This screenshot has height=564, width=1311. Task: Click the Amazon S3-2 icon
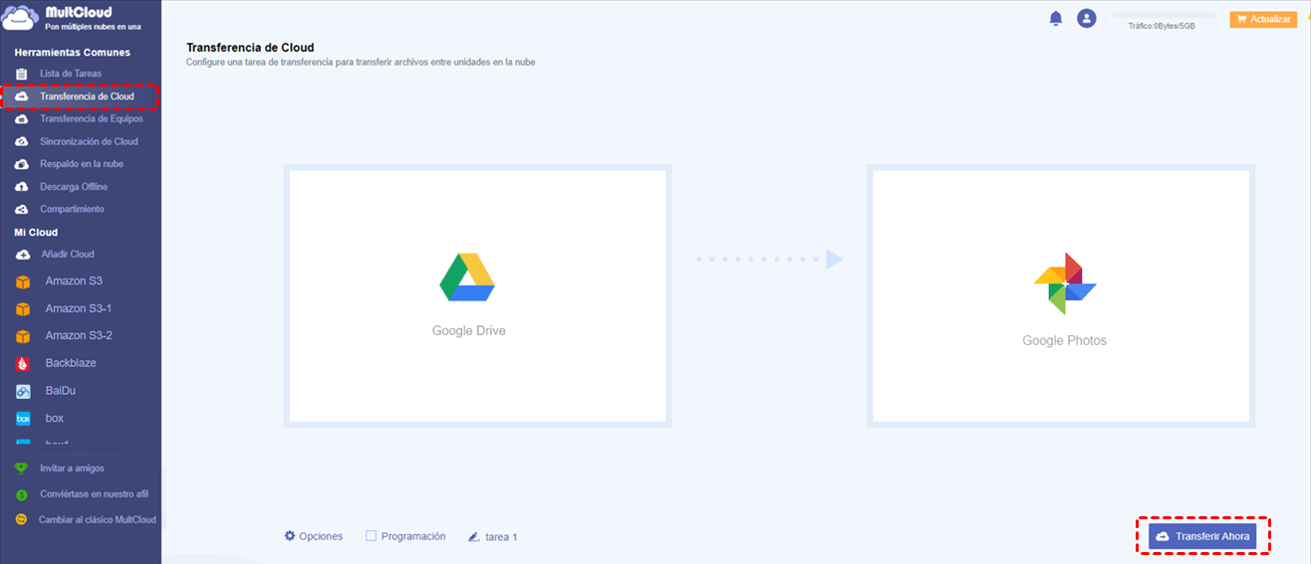[23, 336]
